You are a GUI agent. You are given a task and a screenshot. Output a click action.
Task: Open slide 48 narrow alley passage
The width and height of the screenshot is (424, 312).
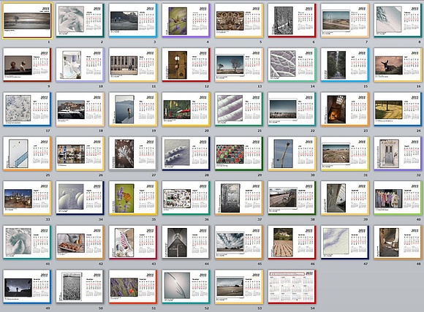click(398, 243)
